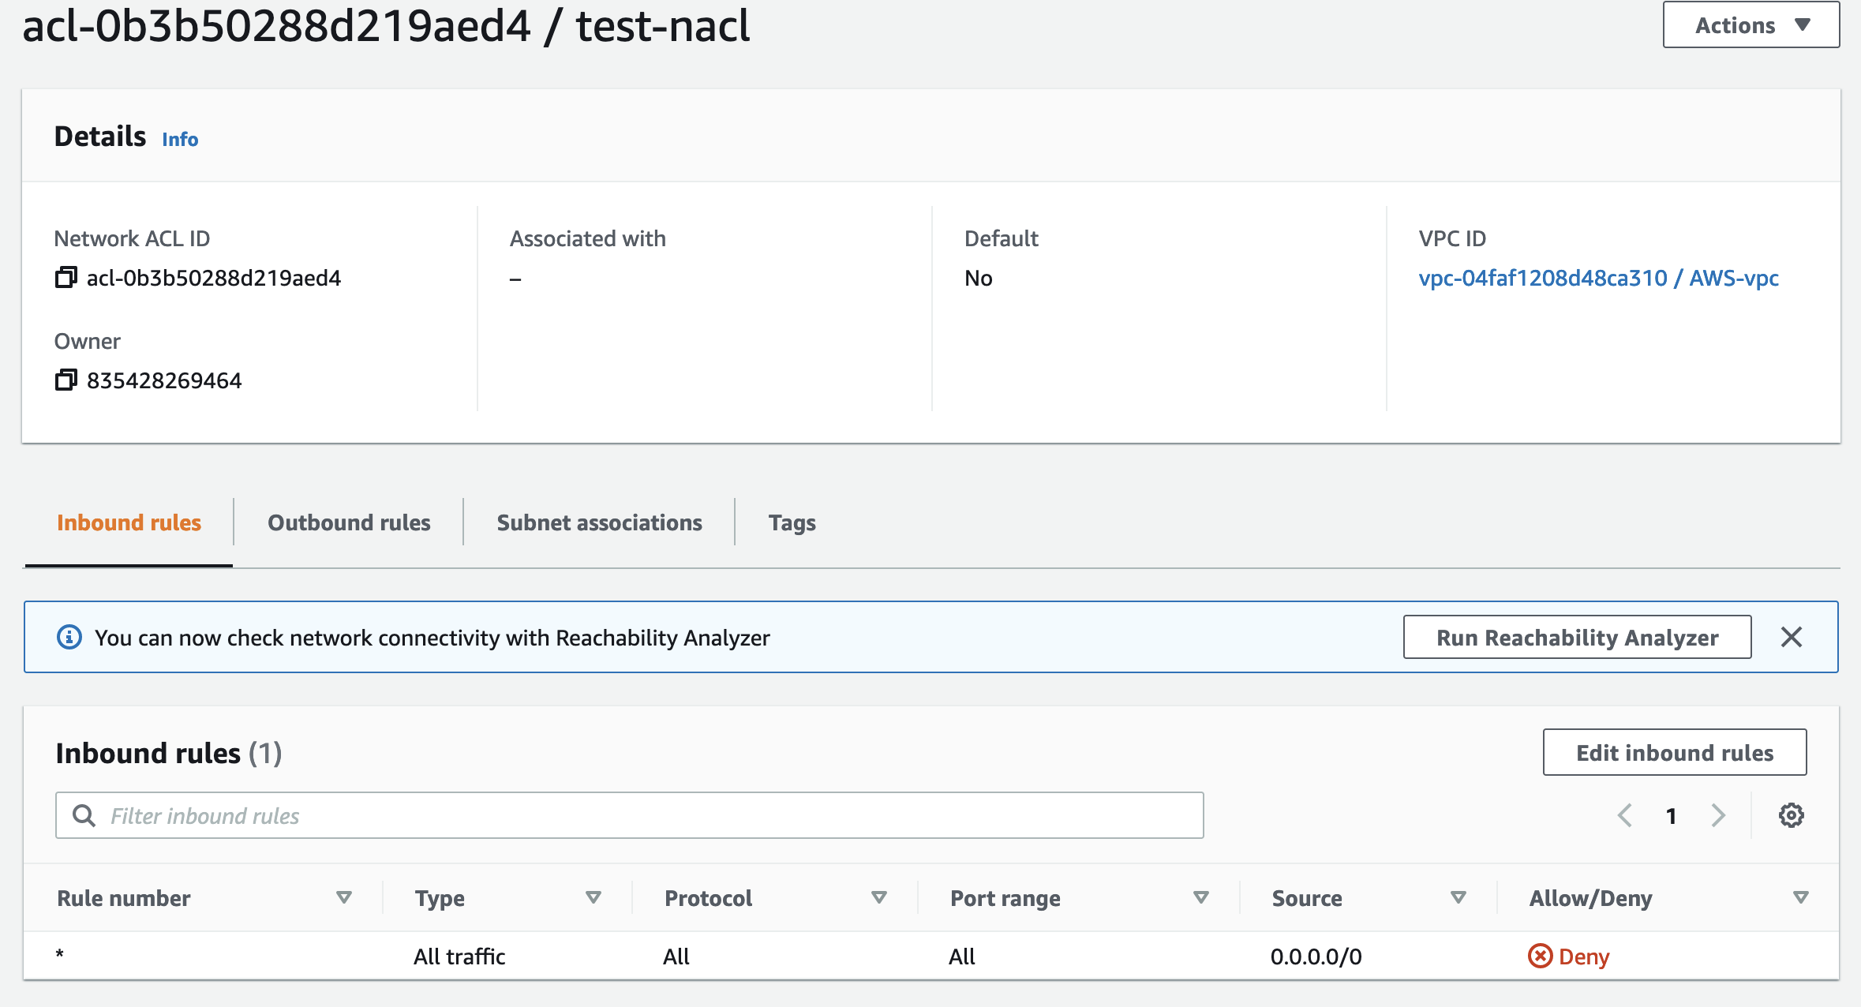Select the Tags tab
Image resolution: width=1861 pixels, height=1007 pixels.
click(792, 522)
